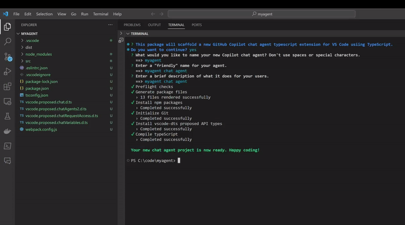Open the Source Control view icon

pos(8,57)
